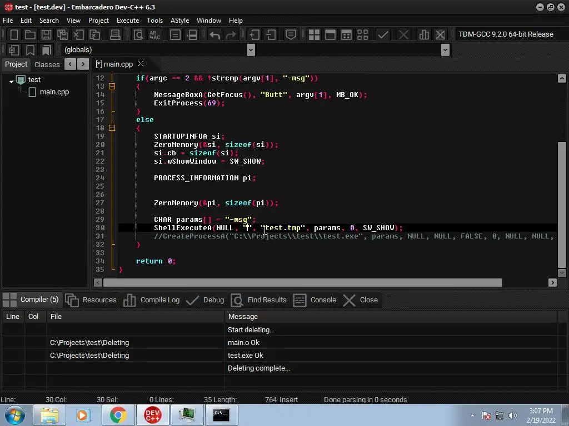
Task: Click the Undo arrow
Action: (x=214, y=35)
